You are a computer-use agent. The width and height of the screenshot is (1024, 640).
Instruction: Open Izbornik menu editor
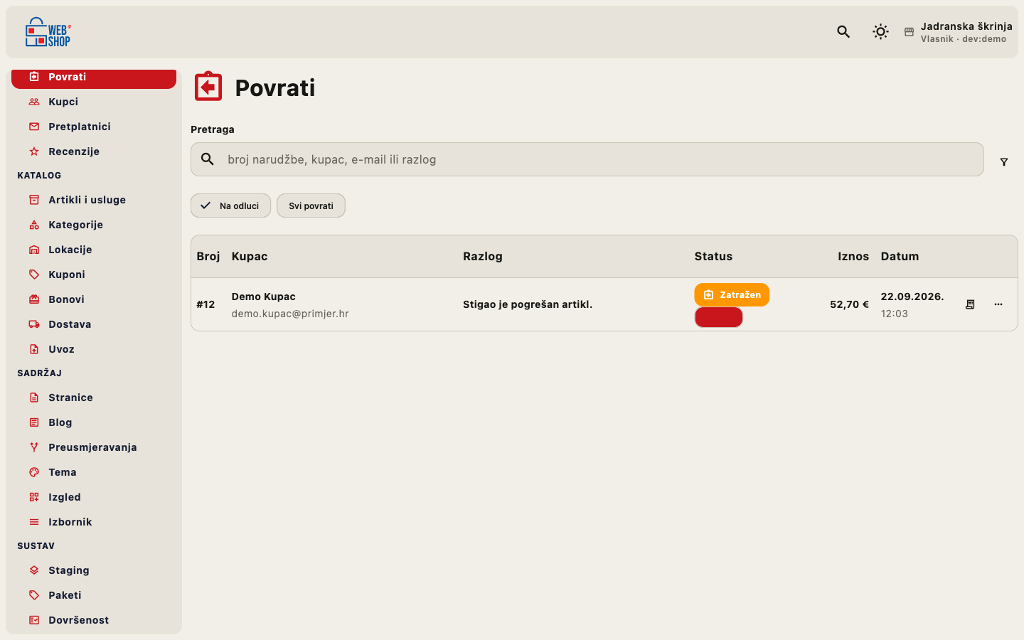tap(94, 522)
